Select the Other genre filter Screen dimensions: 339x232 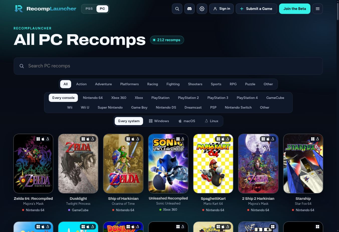[x=268, y=84]
